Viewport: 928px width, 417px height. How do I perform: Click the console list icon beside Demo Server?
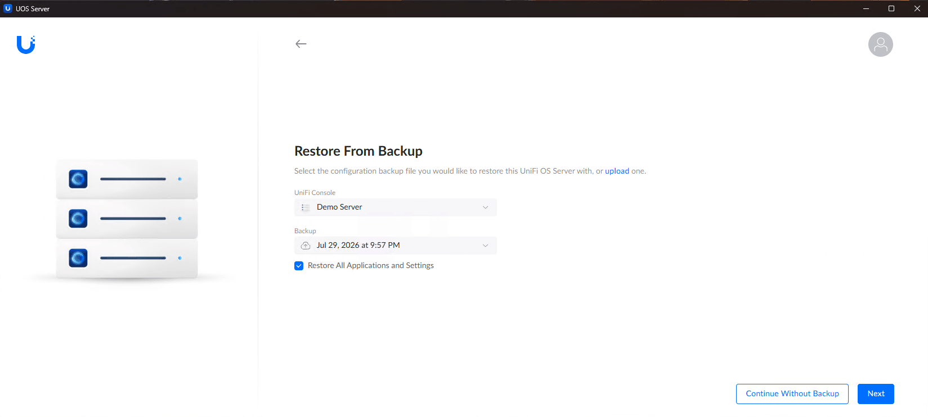[306, 207]
